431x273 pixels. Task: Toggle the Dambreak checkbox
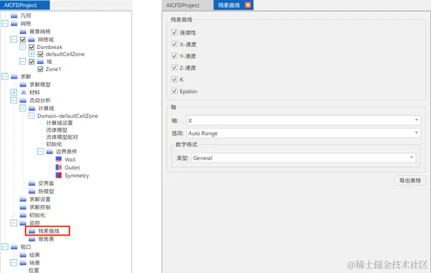coord(32,47)
